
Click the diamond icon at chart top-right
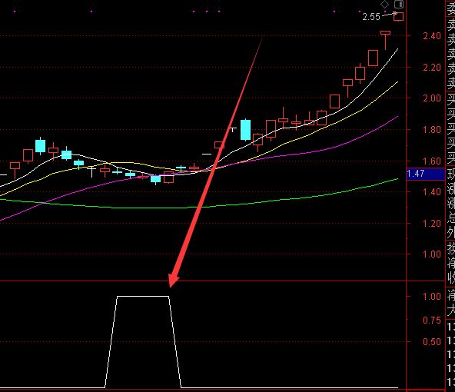tap(384, 4)
